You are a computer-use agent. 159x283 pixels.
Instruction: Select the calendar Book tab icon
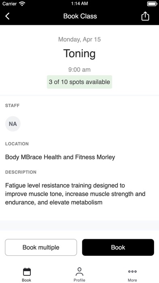27,272
